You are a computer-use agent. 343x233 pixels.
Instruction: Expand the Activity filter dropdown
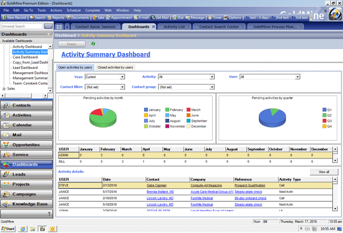point(212,77)
